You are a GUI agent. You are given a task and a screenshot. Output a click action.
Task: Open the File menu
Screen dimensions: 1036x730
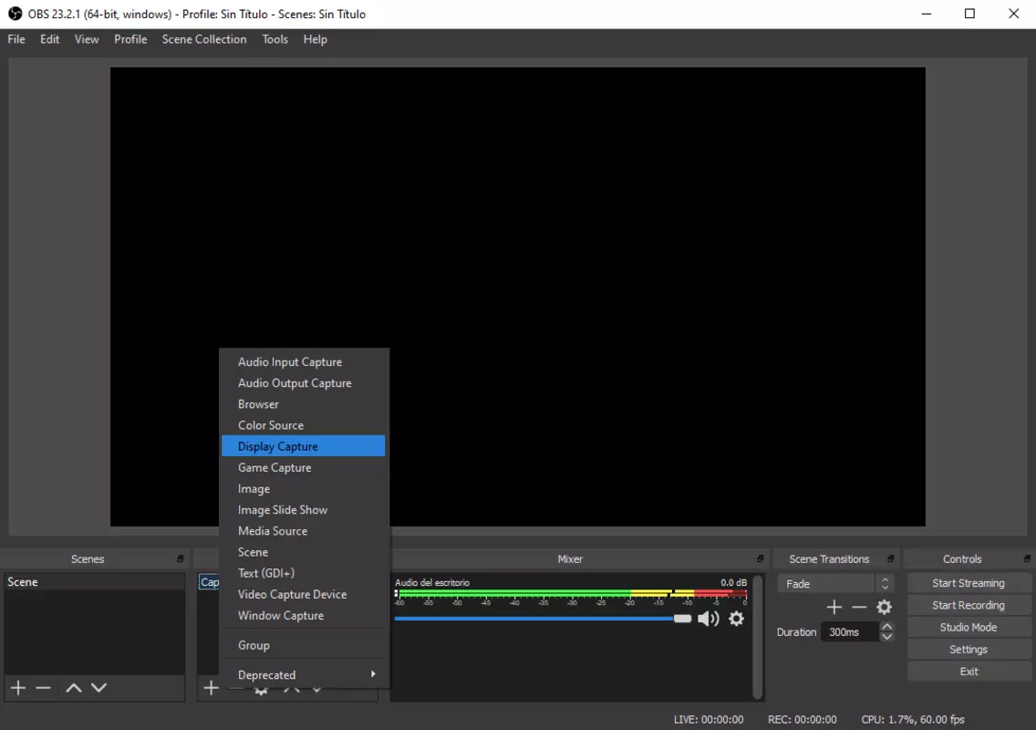click(16, 39)
